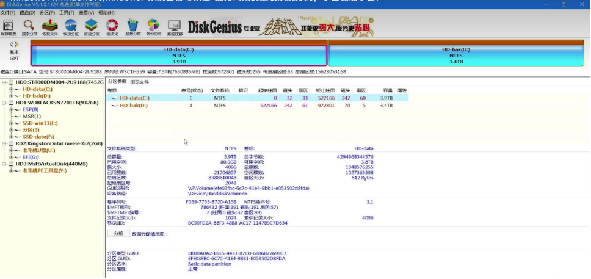Click the Format (格式化) lifebuoy icon

coord(112,25)
